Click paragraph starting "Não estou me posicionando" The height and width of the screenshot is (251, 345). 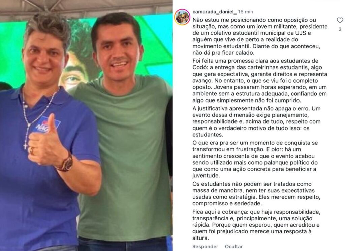click(x=260, y=36)
